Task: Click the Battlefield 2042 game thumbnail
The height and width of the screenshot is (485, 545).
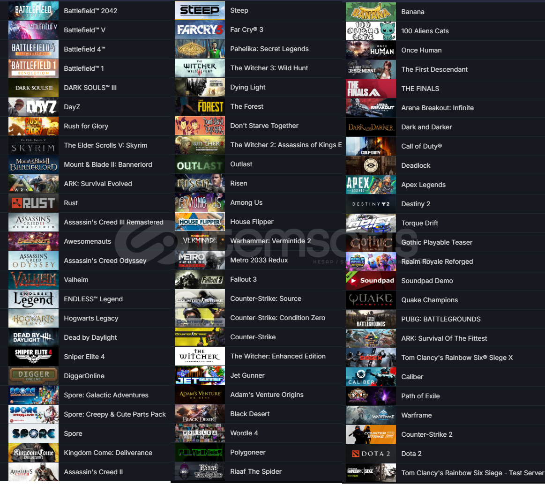Action: point(33,11)
